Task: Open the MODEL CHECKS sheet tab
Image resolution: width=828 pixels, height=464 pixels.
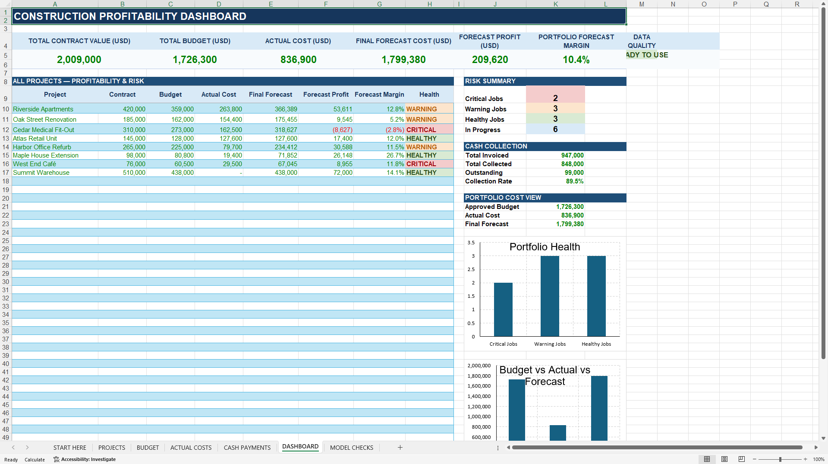Action: click(352, 448)
